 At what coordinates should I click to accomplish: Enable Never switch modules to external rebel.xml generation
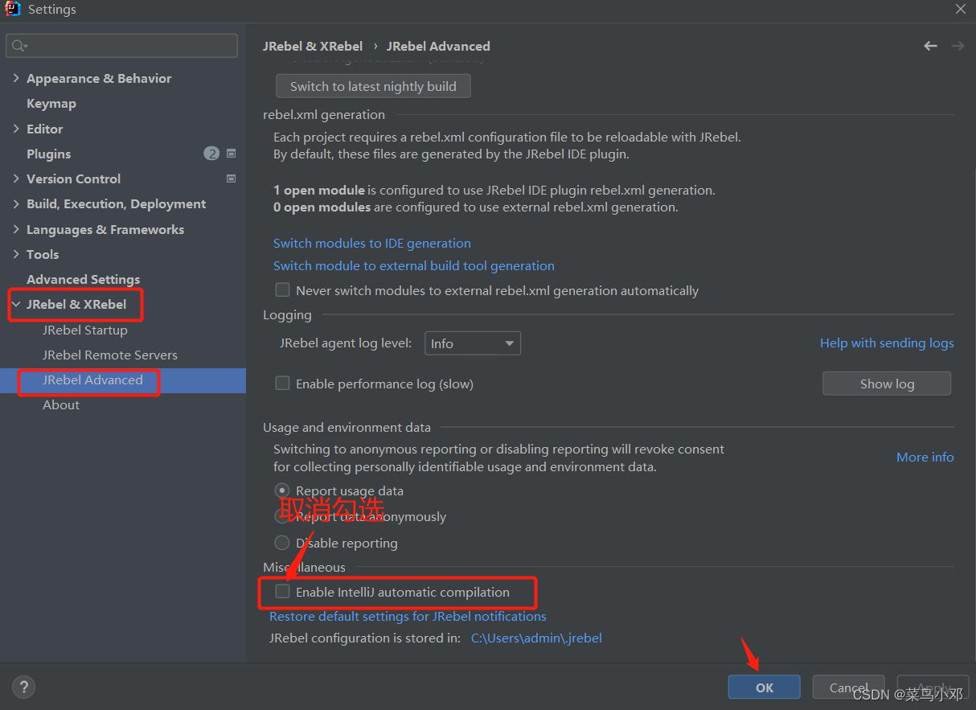pyautogui.click(x=282, y=290)
